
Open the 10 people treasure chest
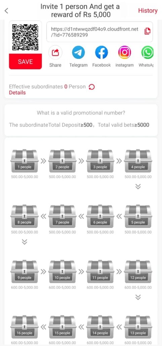[62, 272]
